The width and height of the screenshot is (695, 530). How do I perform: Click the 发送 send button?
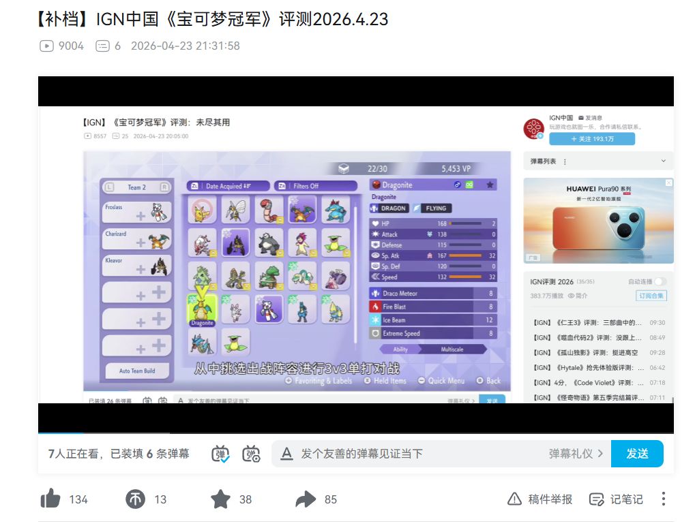pyautogui.click(x=637, y=454)
